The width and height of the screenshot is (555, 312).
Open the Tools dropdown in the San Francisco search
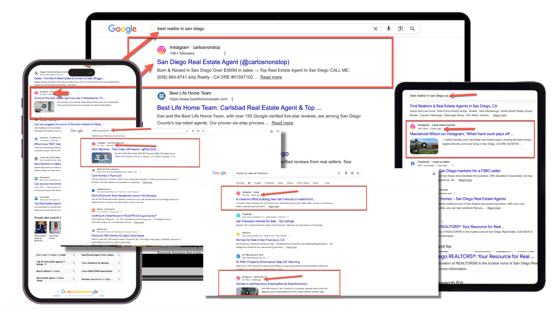(x=328, y=183)
